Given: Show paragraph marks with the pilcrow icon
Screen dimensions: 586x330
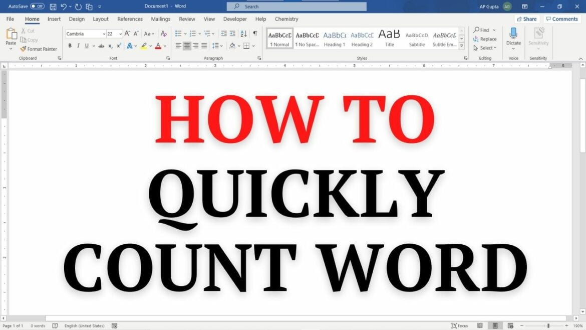Looking at the screenshot, I should pyautogui.click(x=254, y=33).
